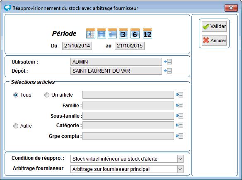Open the Catégorie lookup list icon
Viewport: 242px width, 180px height.
[179, 125]
